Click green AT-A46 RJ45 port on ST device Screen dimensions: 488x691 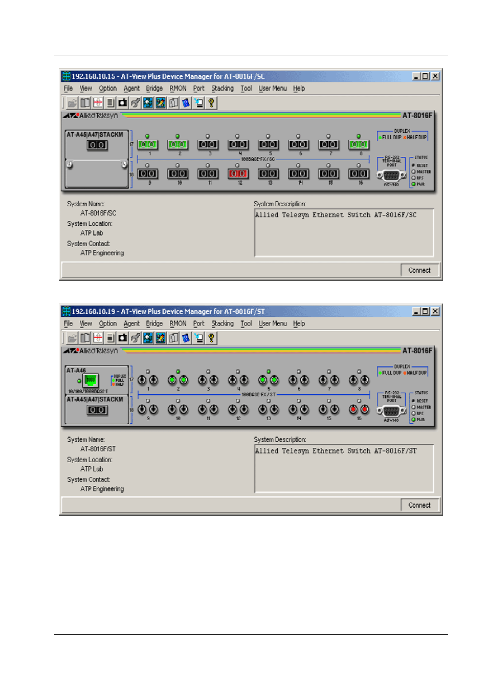click(x=91, y=380)
